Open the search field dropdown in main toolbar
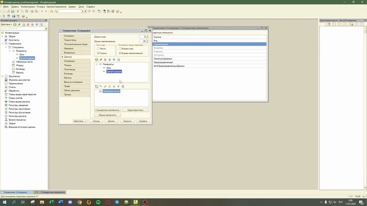This screenshot has width=367, height=206. click(83, 11)
